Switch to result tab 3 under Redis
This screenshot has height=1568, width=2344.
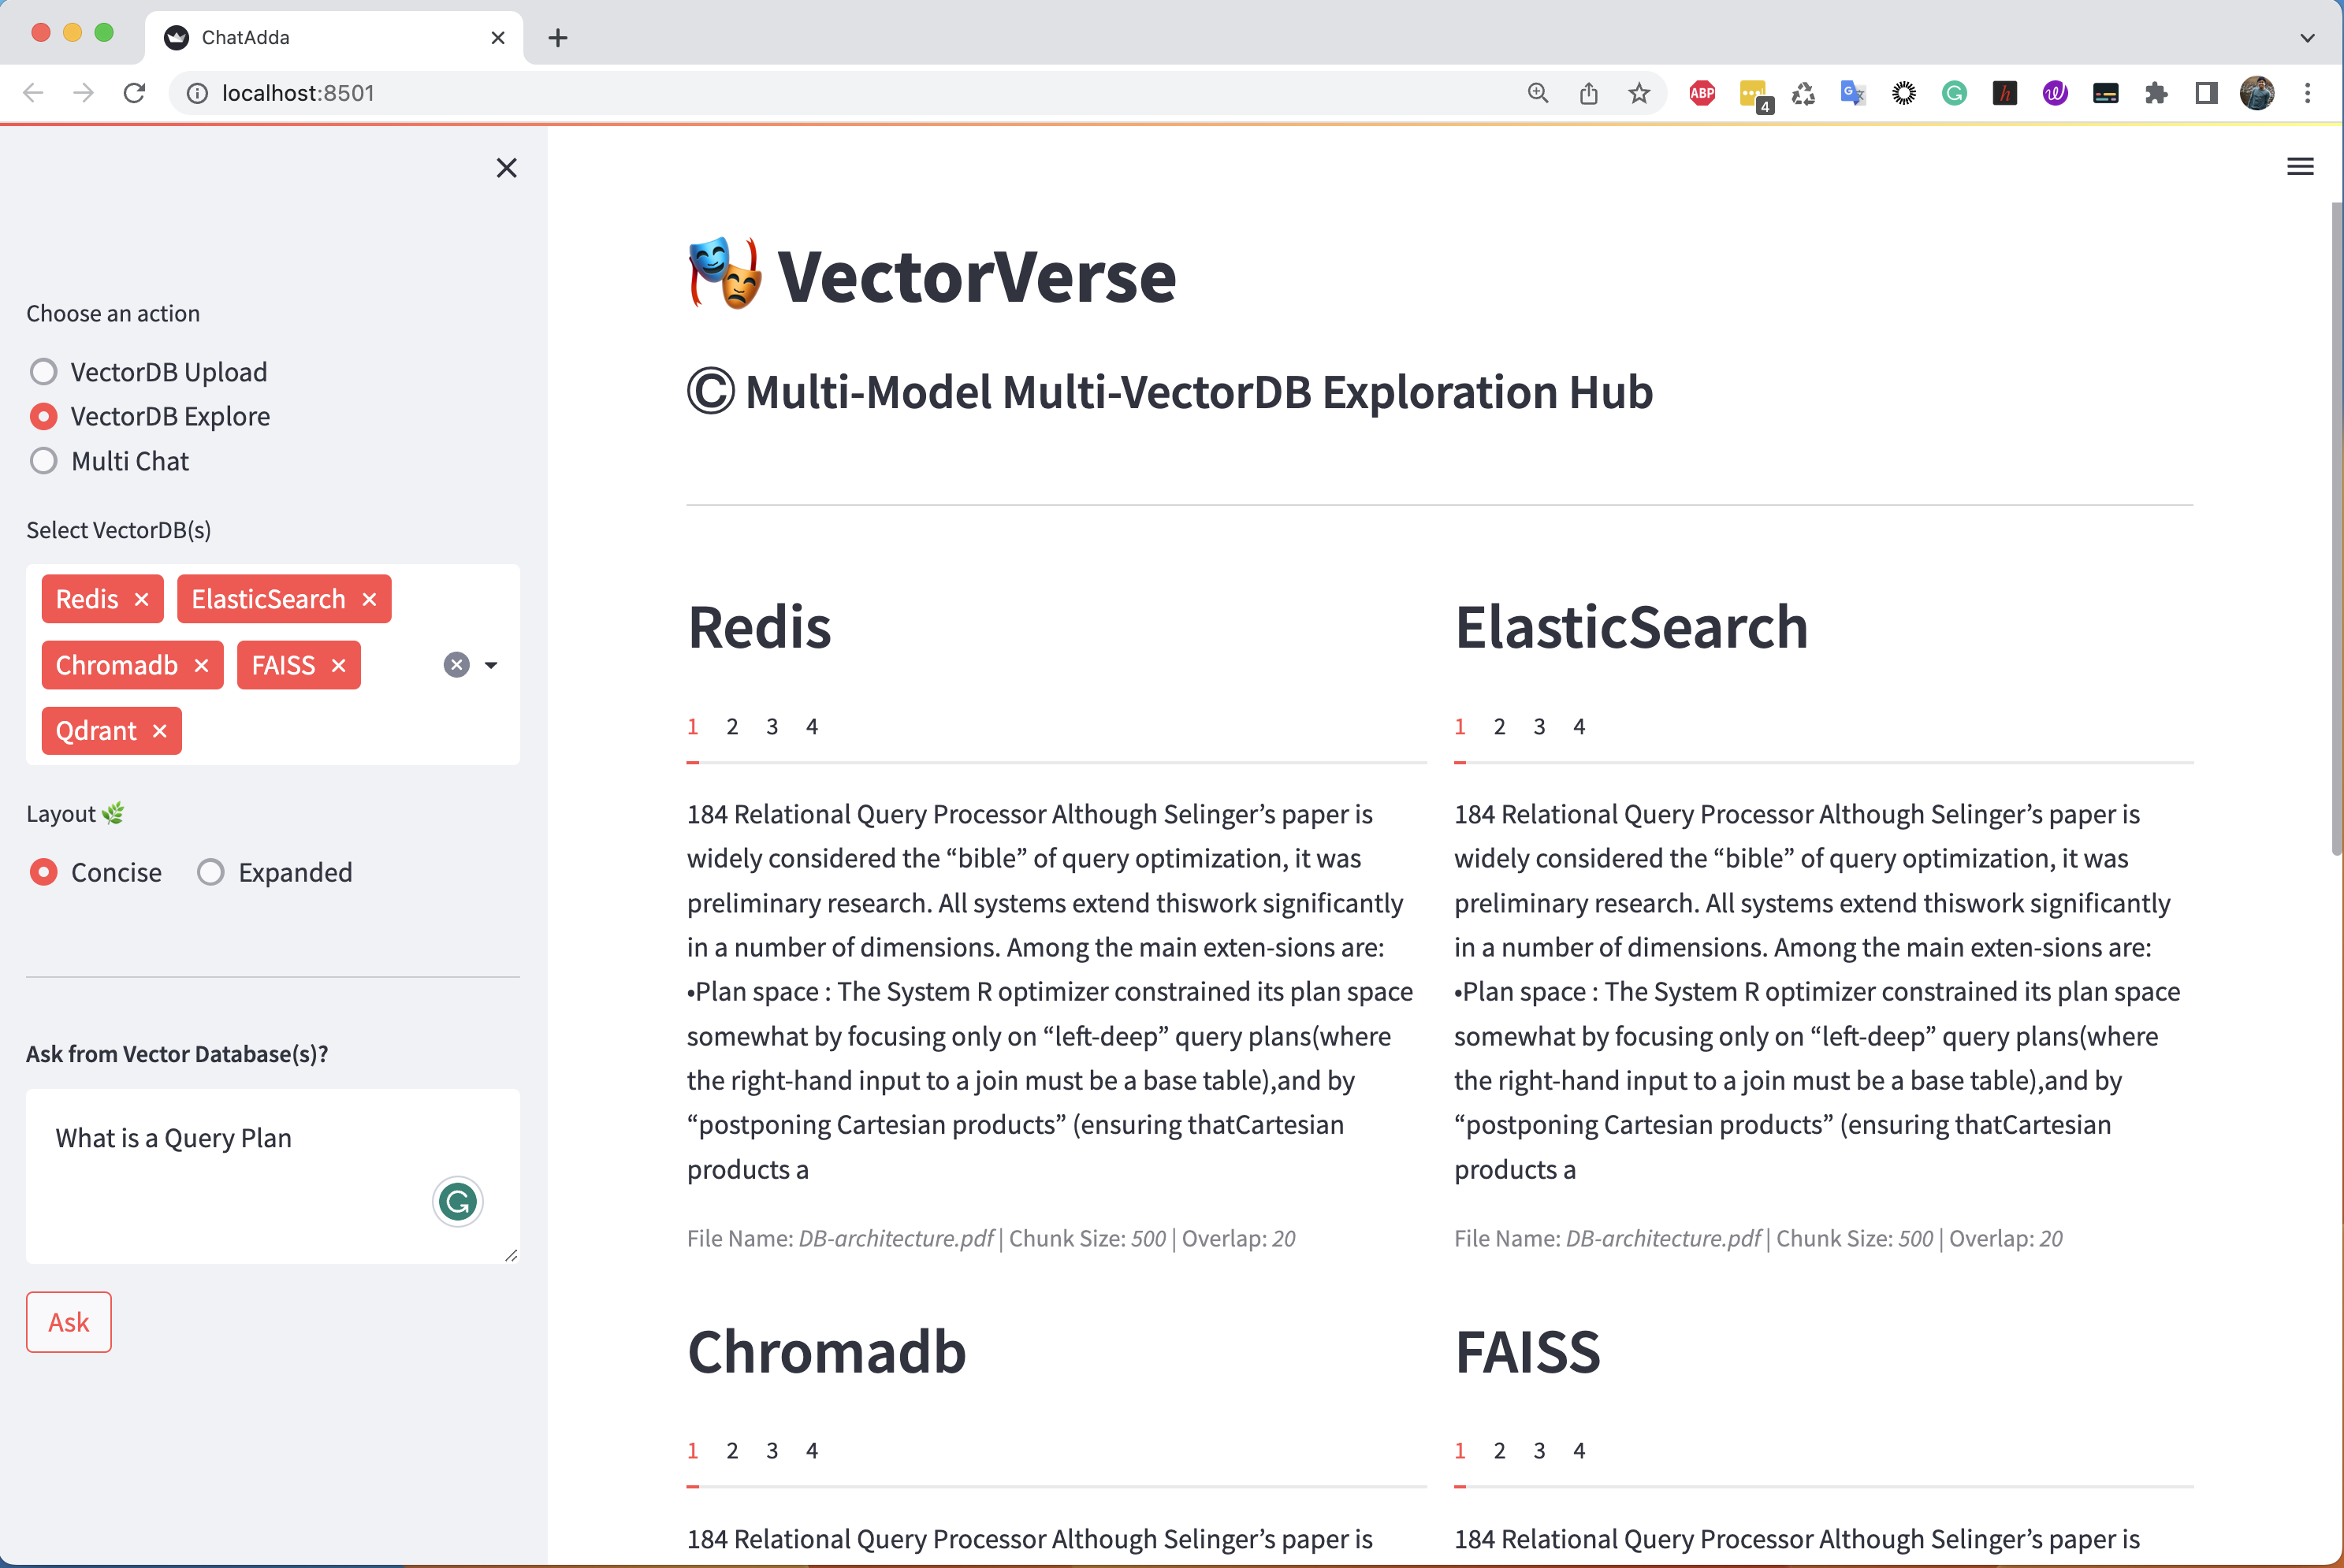click(x=772, y=726)
